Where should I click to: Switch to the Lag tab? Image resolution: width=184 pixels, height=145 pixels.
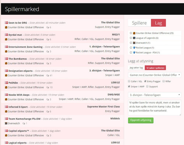158,23
